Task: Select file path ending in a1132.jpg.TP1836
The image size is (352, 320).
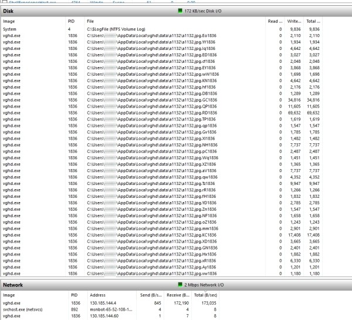Action: click(x=151, y=119)
